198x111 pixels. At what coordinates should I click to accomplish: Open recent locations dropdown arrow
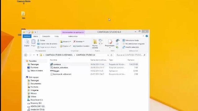click(34, 55)
